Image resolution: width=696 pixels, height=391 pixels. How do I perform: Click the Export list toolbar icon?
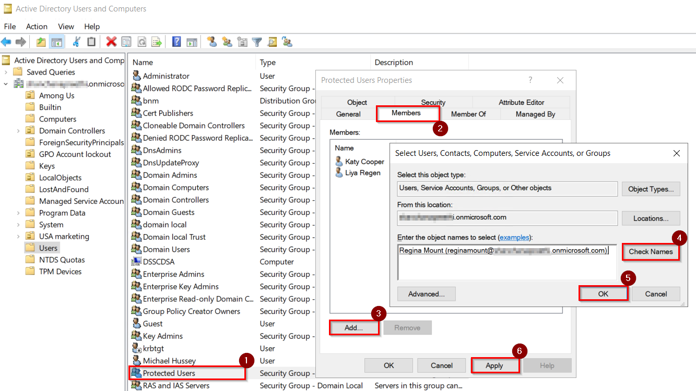pyautogui.click(x=156, y=42)
